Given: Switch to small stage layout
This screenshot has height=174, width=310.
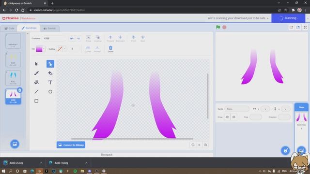Looking at the screenshot, I should [292, 27].
